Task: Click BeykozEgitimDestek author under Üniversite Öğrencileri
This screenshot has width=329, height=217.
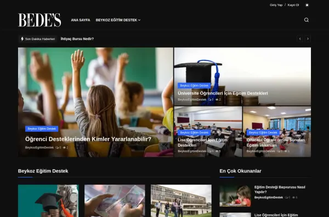Action: (x=192, y=99)
